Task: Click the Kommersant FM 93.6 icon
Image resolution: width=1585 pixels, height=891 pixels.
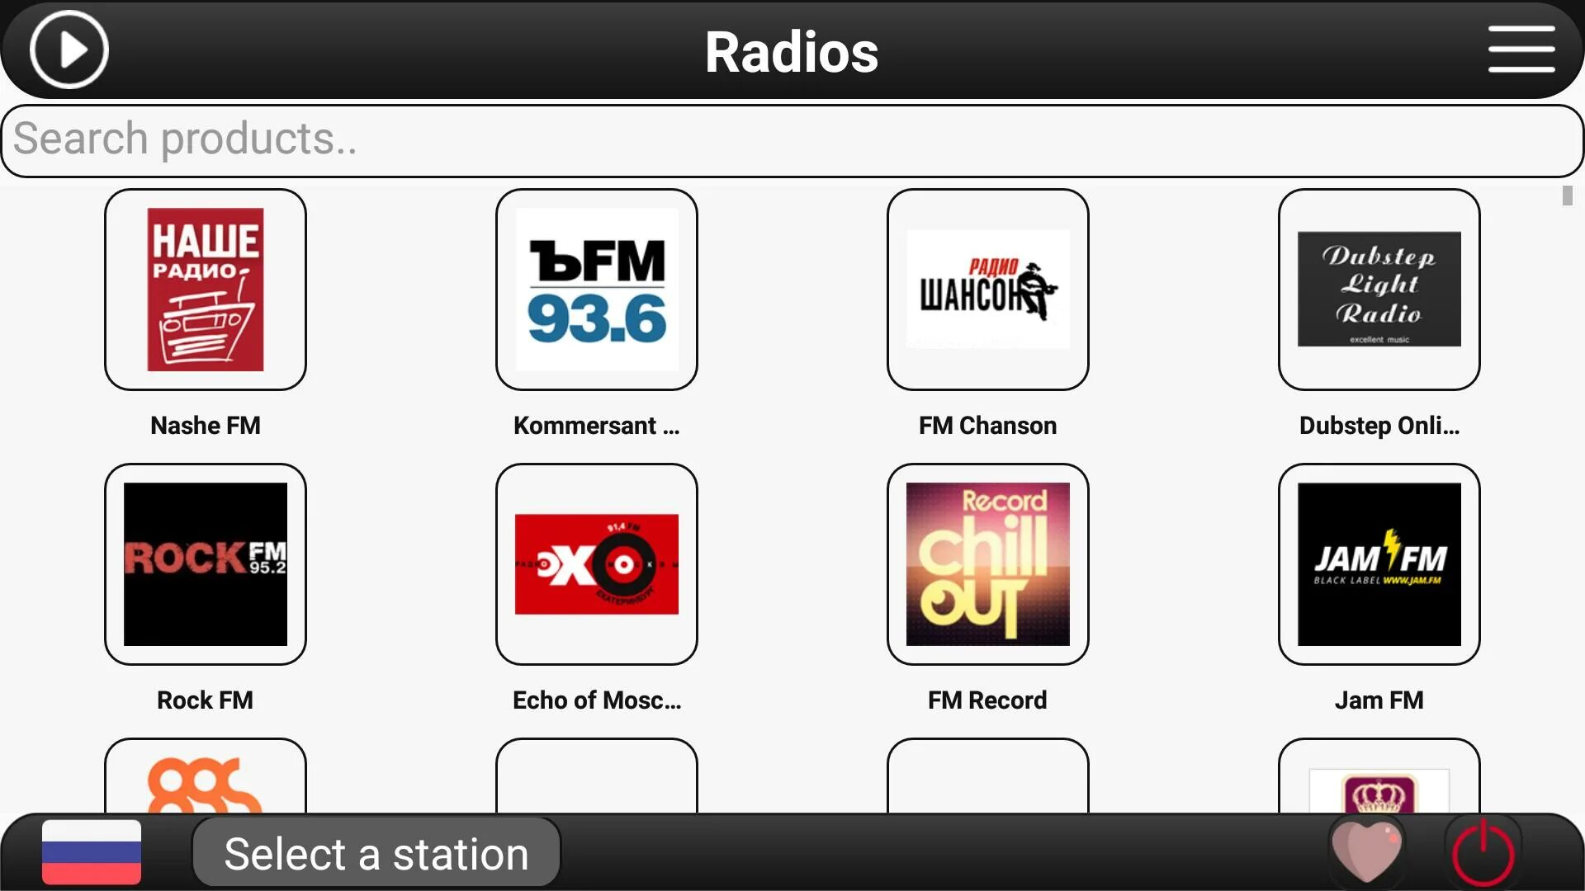Action: [597, 288]
